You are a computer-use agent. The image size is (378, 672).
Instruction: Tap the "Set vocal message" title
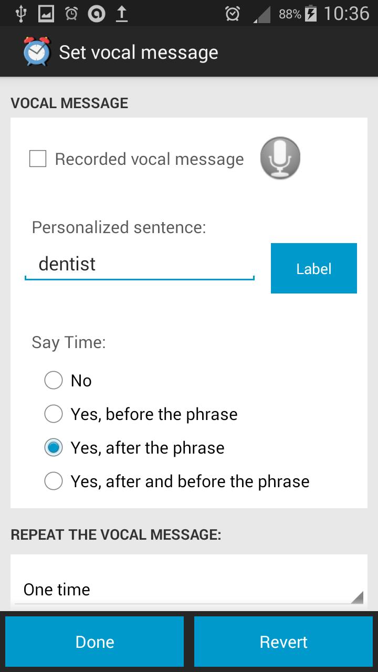point(139,52)
